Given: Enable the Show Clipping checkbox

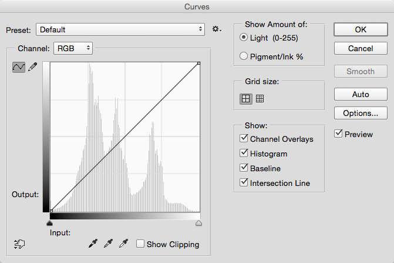Looking at the screenshot, I should coord(140,244).
